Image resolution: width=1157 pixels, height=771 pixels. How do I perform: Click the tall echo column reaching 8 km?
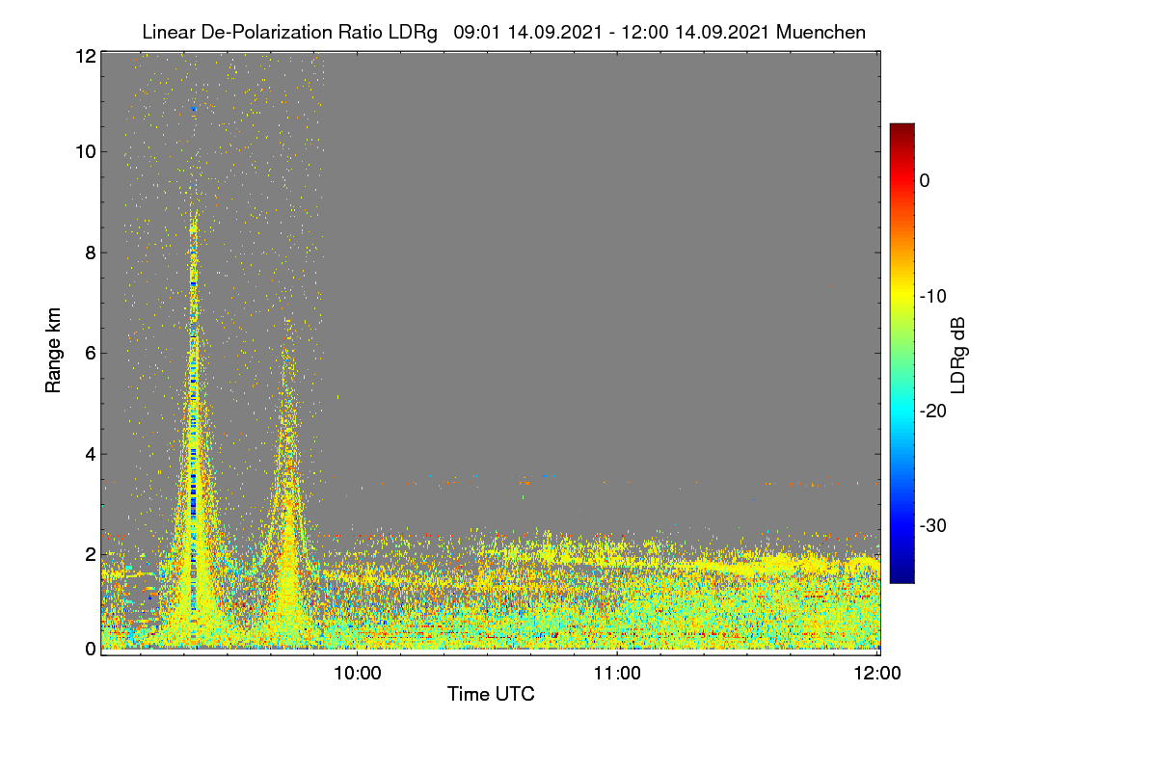point(194,424)
